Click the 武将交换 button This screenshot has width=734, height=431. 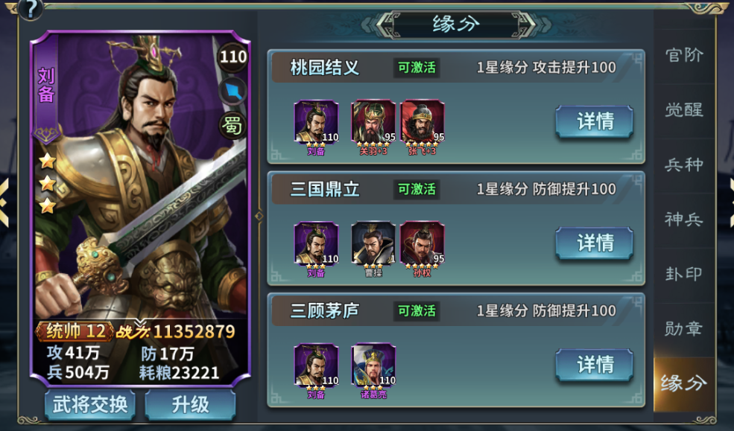(x=90, y=405)
